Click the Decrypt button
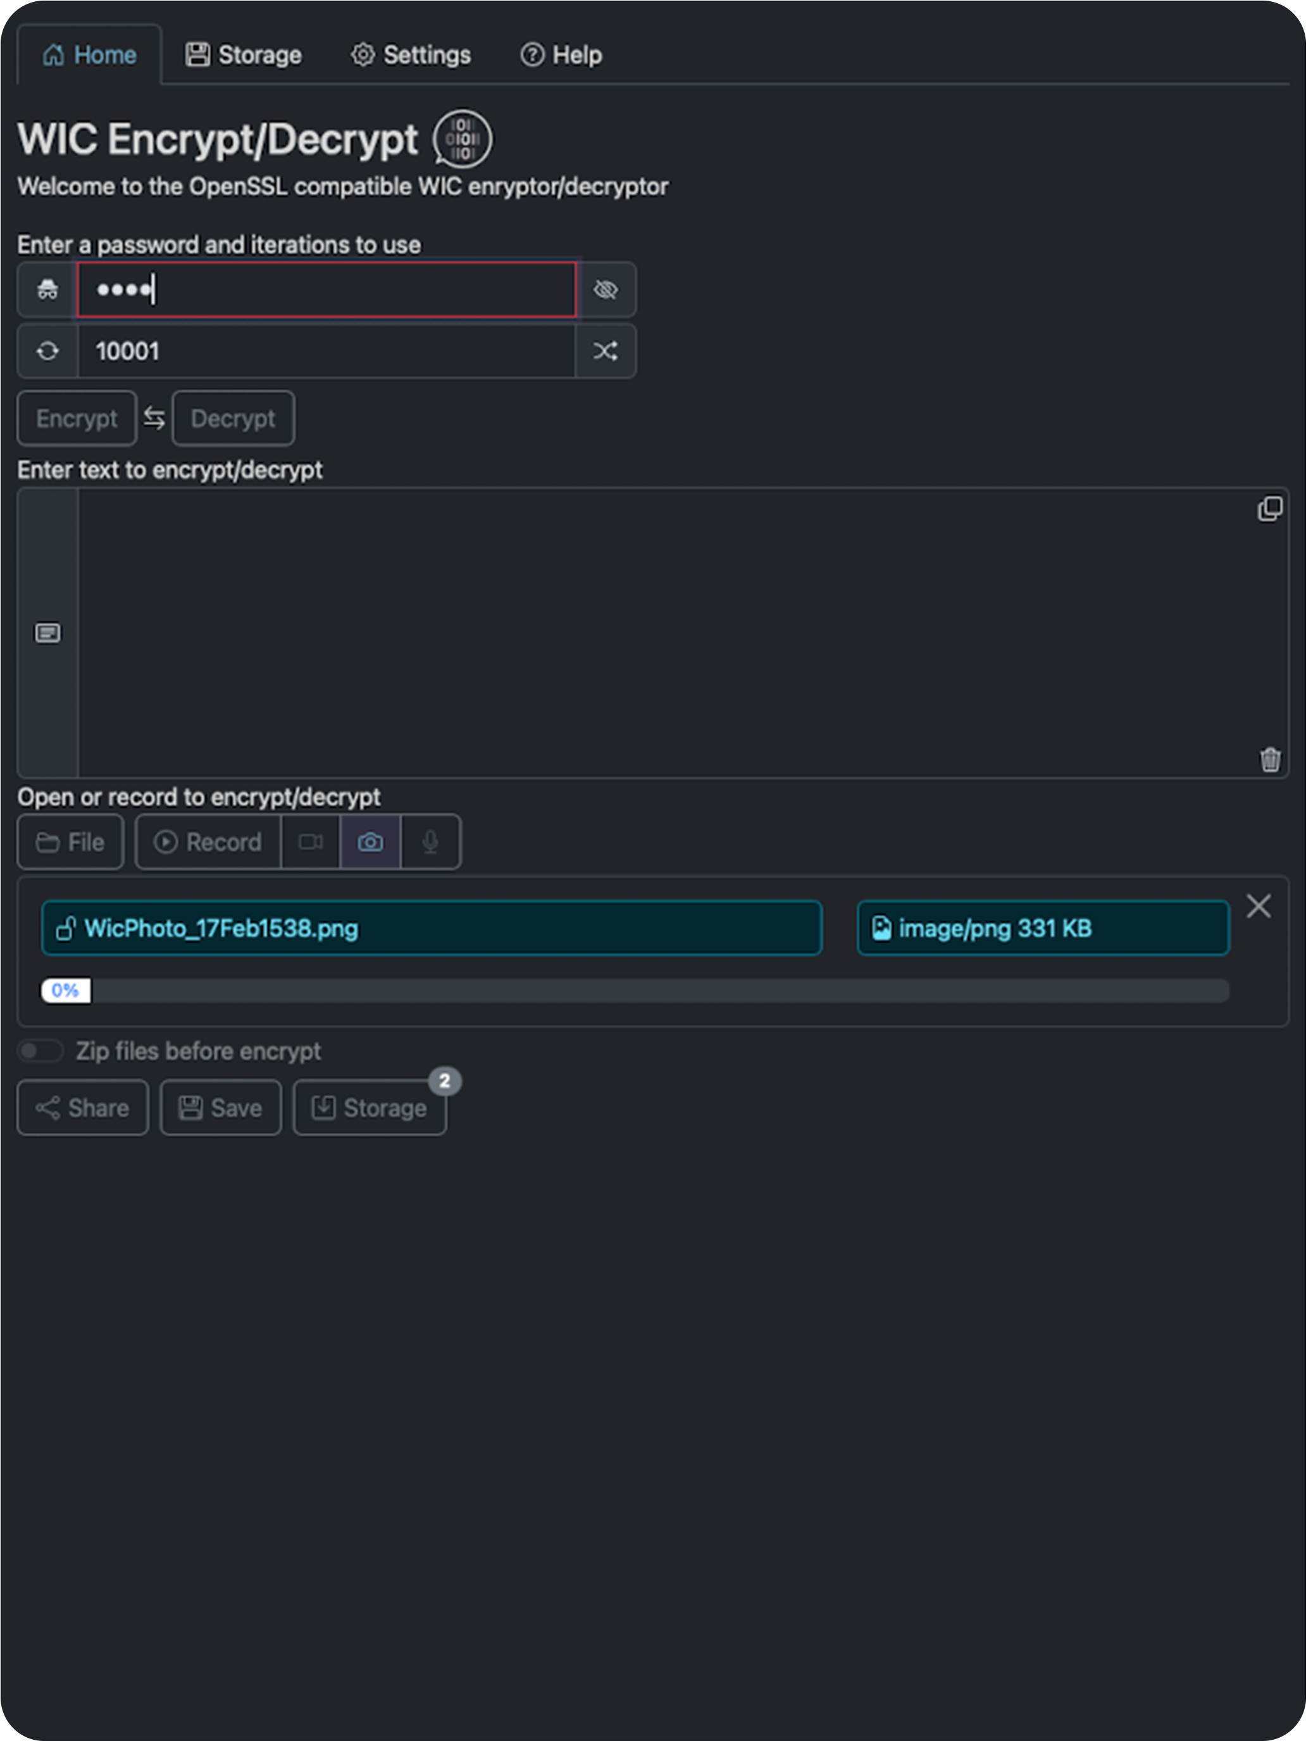This screenshot has width=1306, height=1741. (x=234, y=419)
